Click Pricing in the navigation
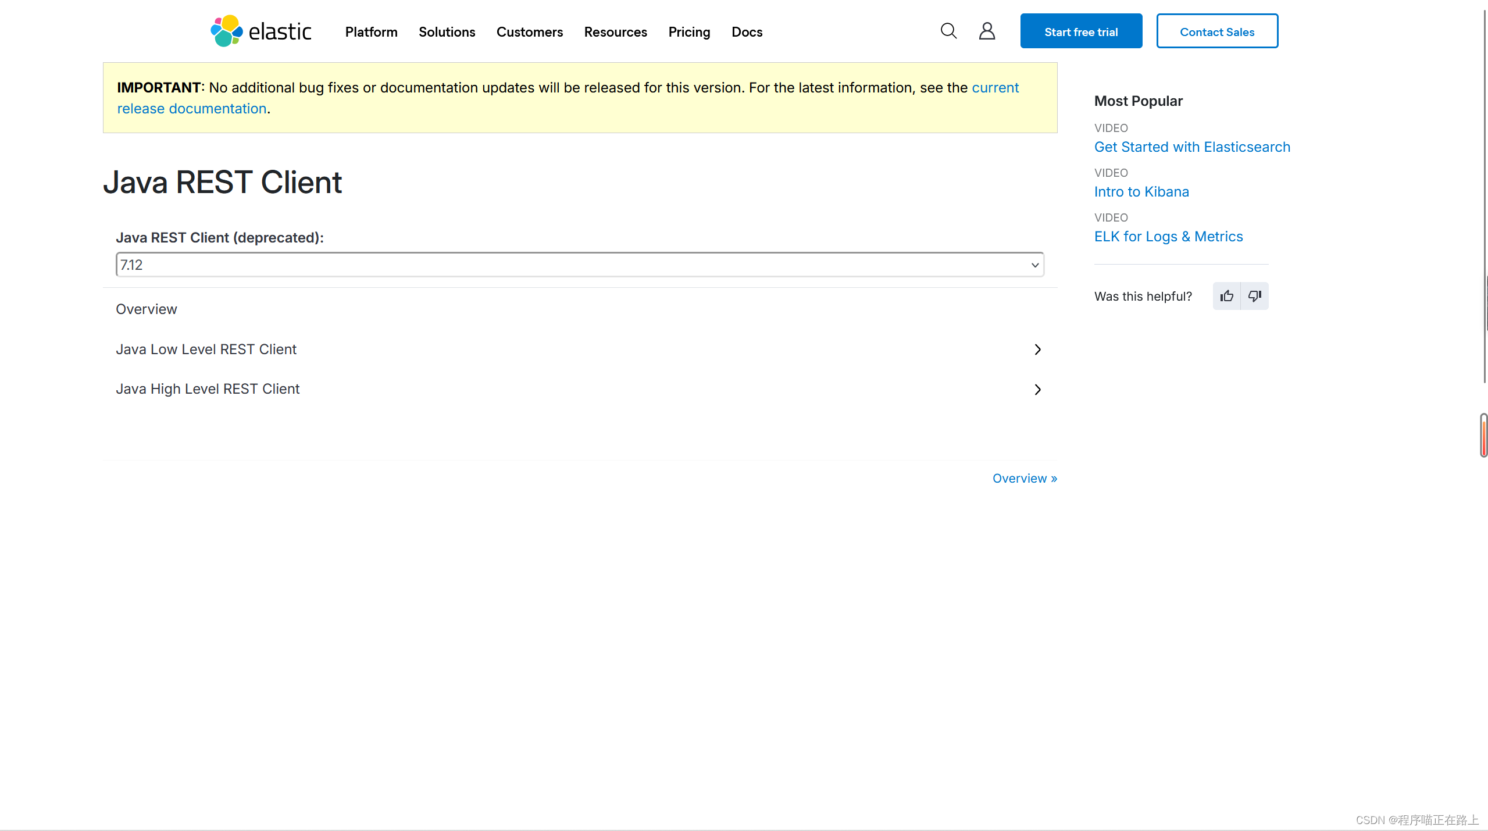This screenshot has height=831, width=1488. (x=689, y=32)
